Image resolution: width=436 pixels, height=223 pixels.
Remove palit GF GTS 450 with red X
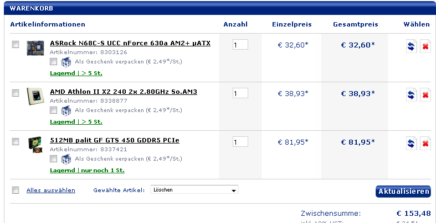[x=425, y=144]
